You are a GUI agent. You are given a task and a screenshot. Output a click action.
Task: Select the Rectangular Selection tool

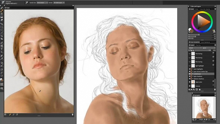2,27
